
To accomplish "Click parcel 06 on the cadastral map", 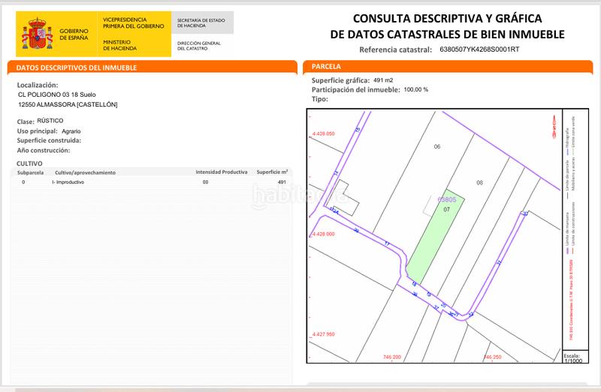I will [436, 146].
